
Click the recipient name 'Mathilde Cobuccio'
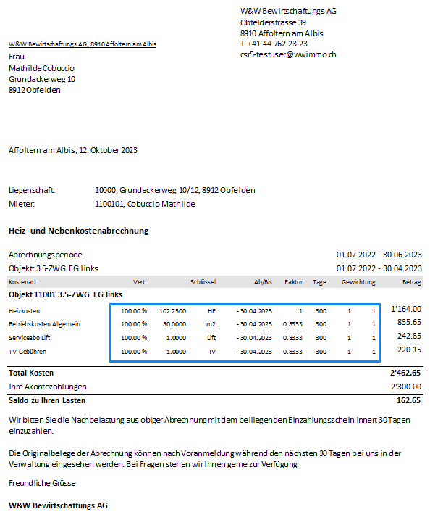click(x=41, y=68)
